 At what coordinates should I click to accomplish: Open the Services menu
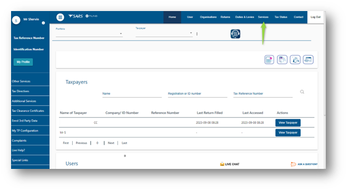tap(263, 17)
